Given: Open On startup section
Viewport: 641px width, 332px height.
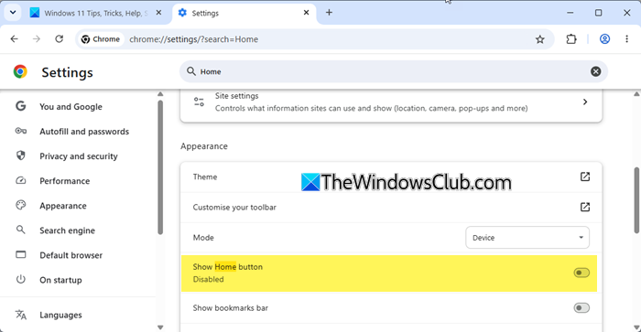Looking at the screenshot, I should click(x=60, y=280).
